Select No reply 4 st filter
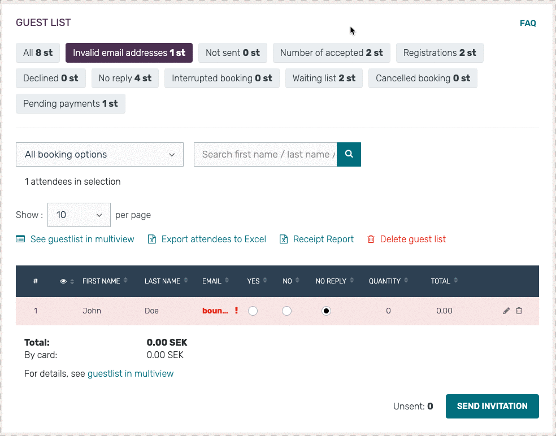Image resolution: width=556 pixels, height=436 pixels. tap(125, 79)
